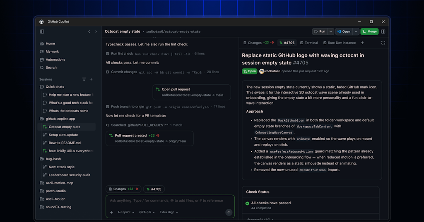Open the Autopilot mode dropdown
Viewport: 424px width, 222px height.
pos(126,212)
